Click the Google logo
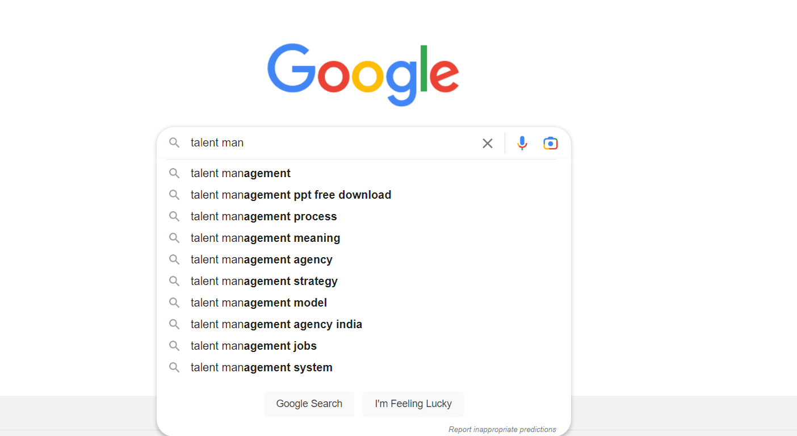Viewport: 797px width, 436px height. (363, 74)
